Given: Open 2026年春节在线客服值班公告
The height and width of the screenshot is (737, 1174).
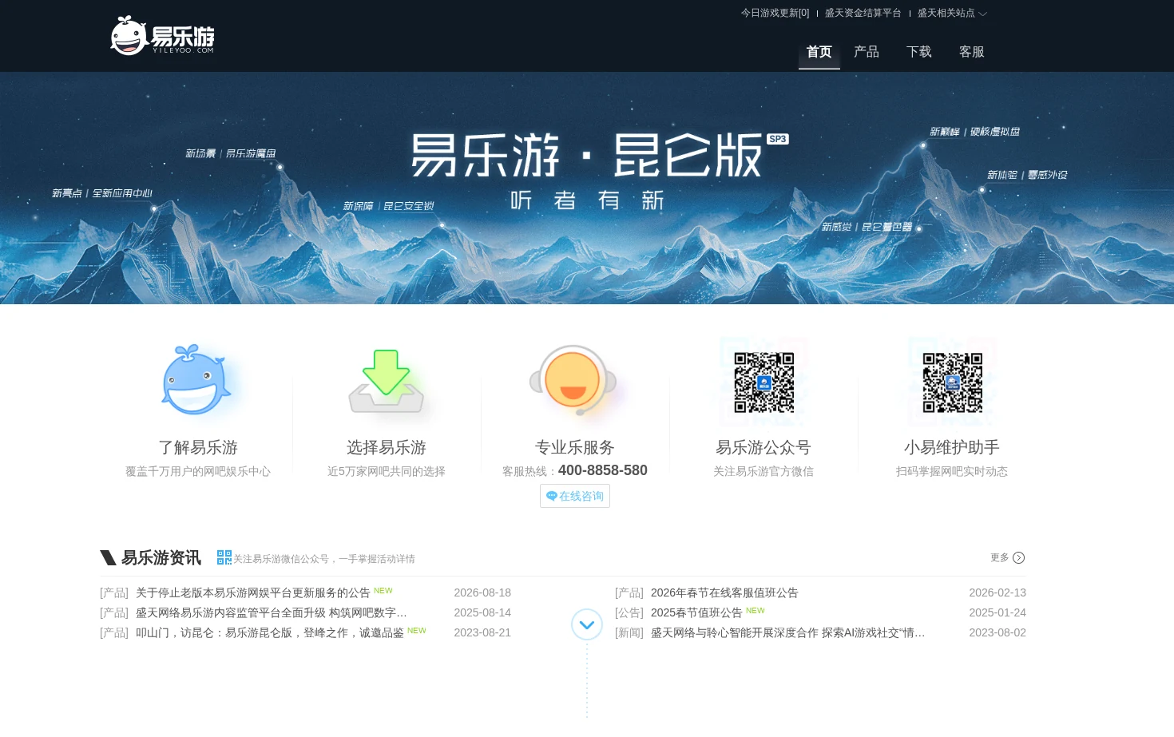Looking at the screenshot, I should (724, 592).
